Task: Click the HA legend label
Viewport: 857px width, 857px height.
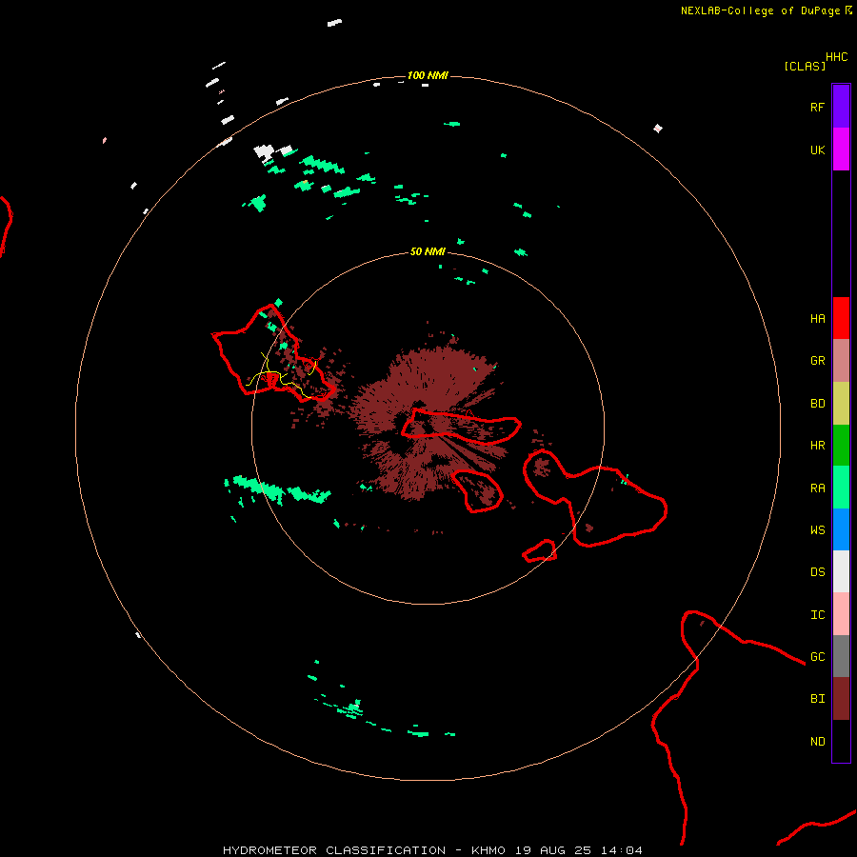Action: tap(817, 319)
